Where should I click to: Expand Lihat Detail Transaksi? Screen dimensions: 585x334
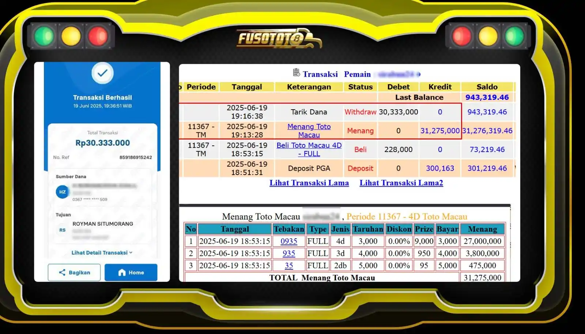(102, 253)
